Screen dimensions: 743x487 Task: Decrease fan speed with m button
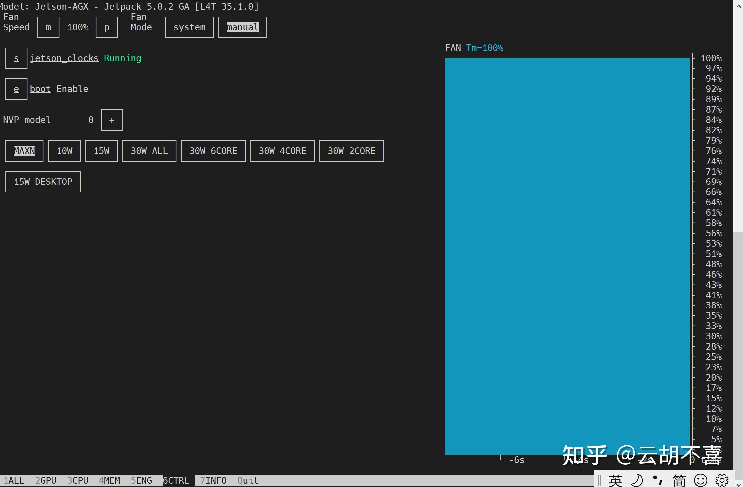(x=48, y=27)
